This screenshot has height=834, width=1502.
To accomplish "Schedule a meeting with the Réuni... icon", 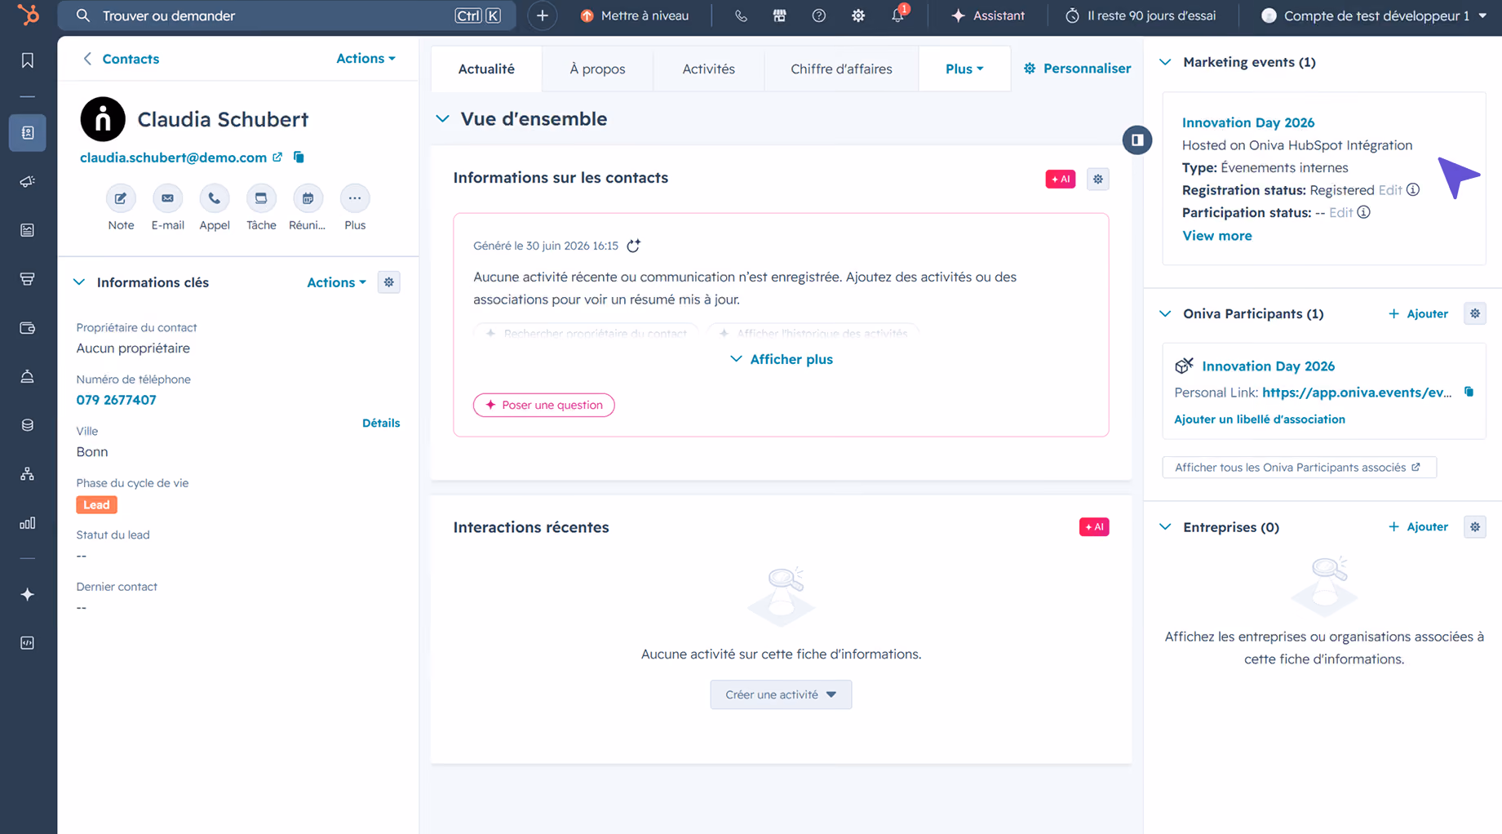I will [x=308, y=198].
